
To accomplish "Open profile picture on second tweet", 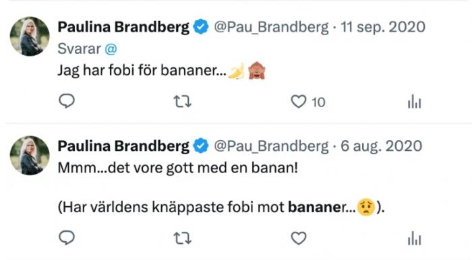I will click(x=30, y=156).
